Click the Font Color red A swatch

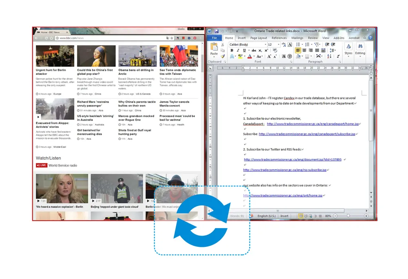(250, 56)
